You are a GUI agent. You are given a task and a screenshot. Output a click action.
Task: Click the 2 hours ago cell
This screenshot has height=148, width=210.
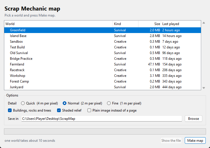click(171, 30)
